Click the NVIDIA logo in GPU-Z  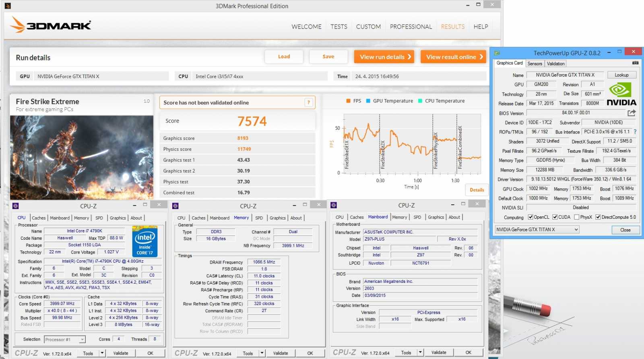622,94
